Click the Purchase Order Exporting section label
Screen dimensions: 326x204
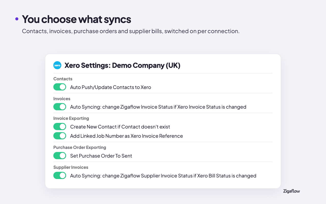tap(80, 147)
